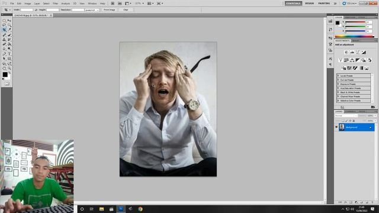Swap the crop width and height values
The image size is (379, 213).
click(36, 10)
